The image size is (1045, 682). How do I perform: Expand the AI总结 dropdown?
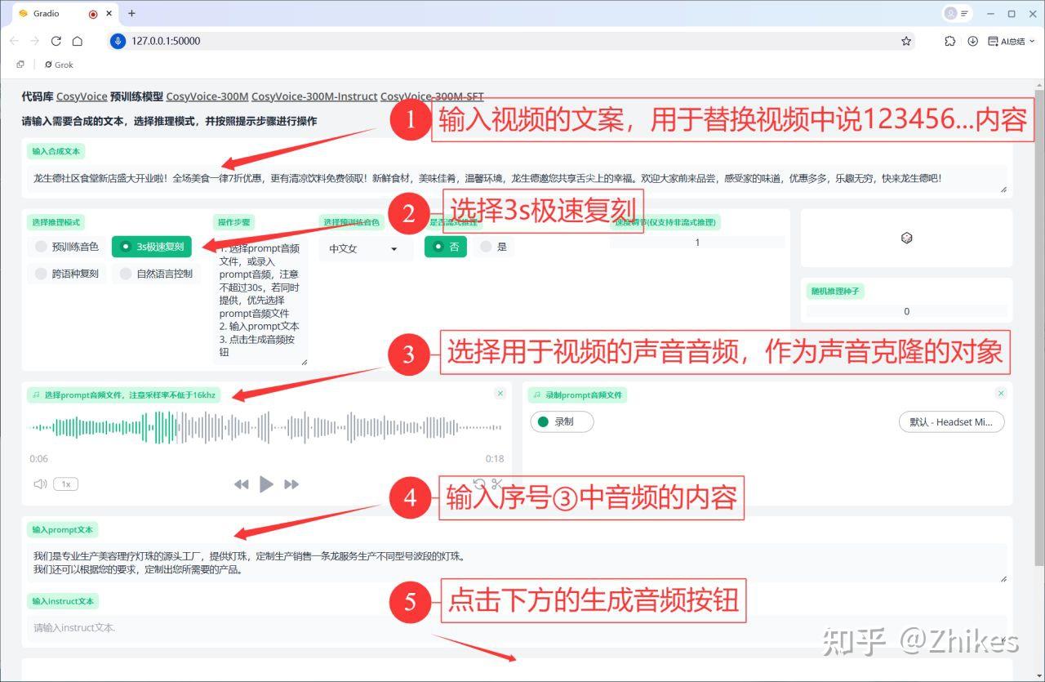coord(1012,41)
